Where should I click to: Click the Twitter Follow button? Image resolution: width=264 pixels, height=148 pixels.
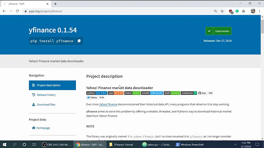pos(92,97)
